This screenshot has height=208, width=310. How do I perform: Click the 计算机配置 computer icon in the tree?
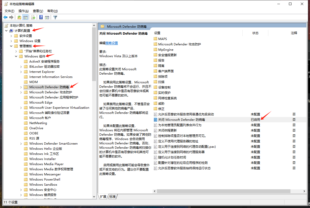click(x=11, y=31)
